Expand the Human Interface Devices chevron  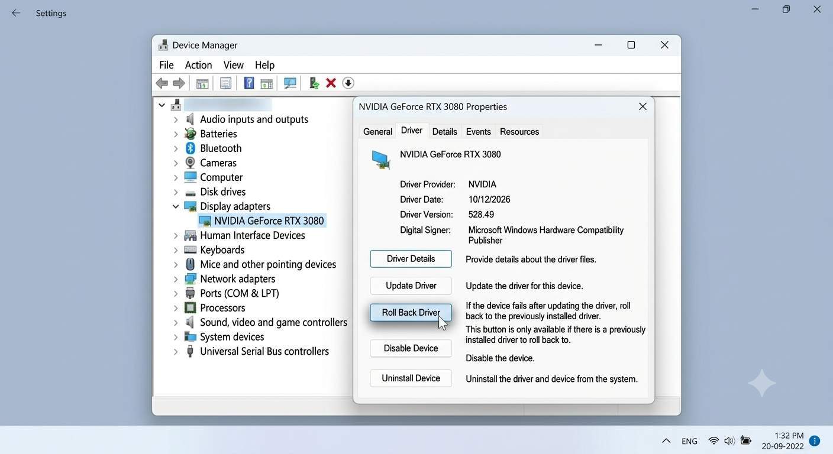(176, 235)
